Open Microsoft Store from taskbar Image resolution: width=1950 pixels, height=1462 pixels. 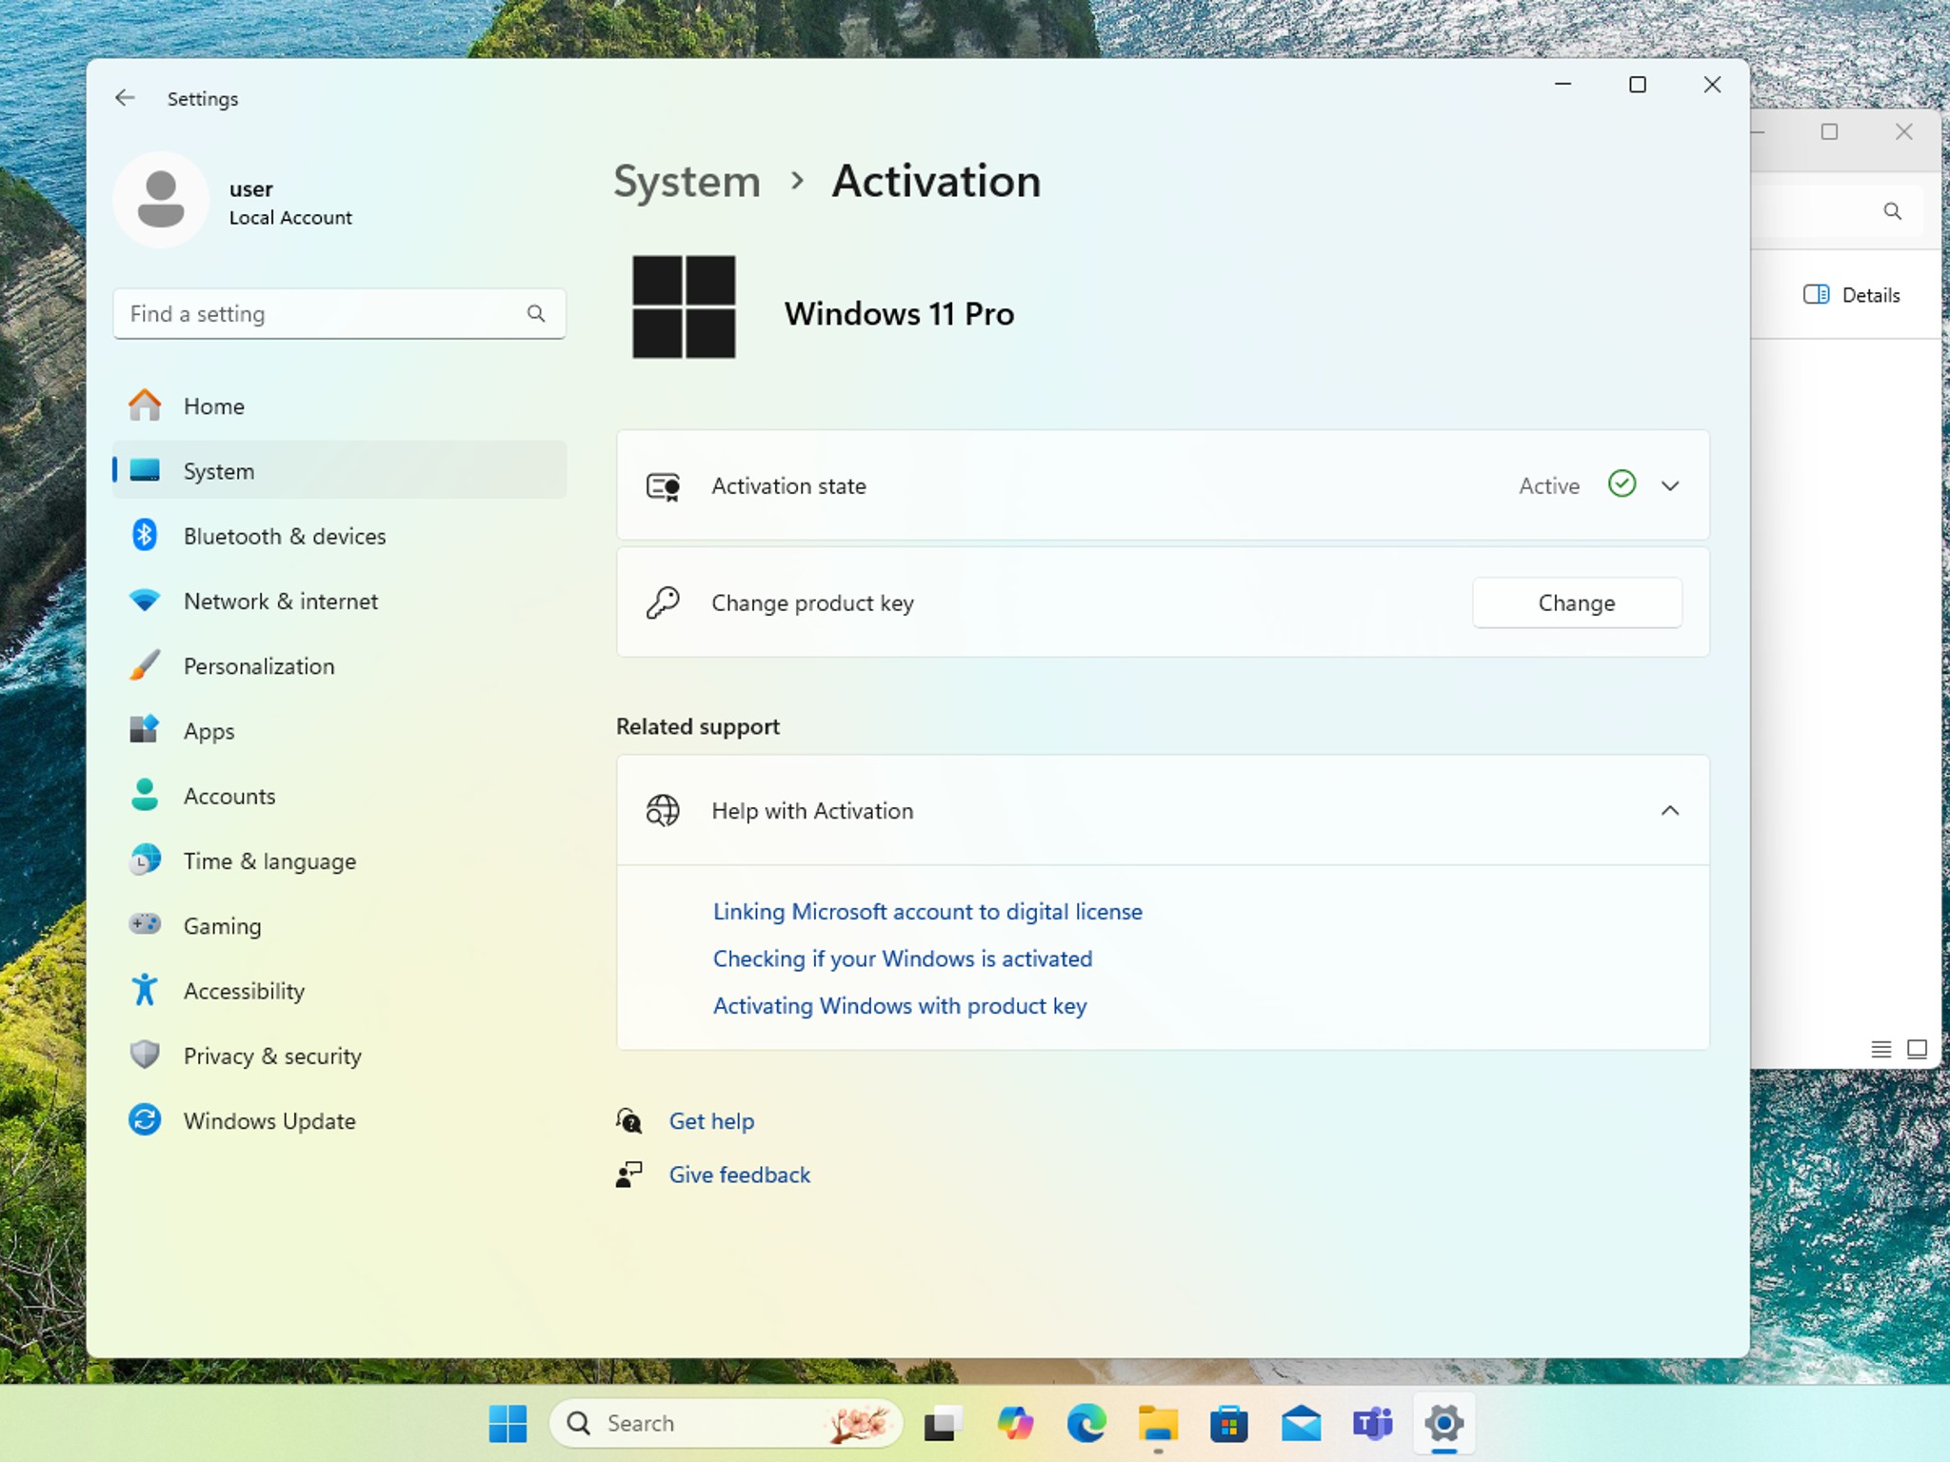point(1229,1424)
